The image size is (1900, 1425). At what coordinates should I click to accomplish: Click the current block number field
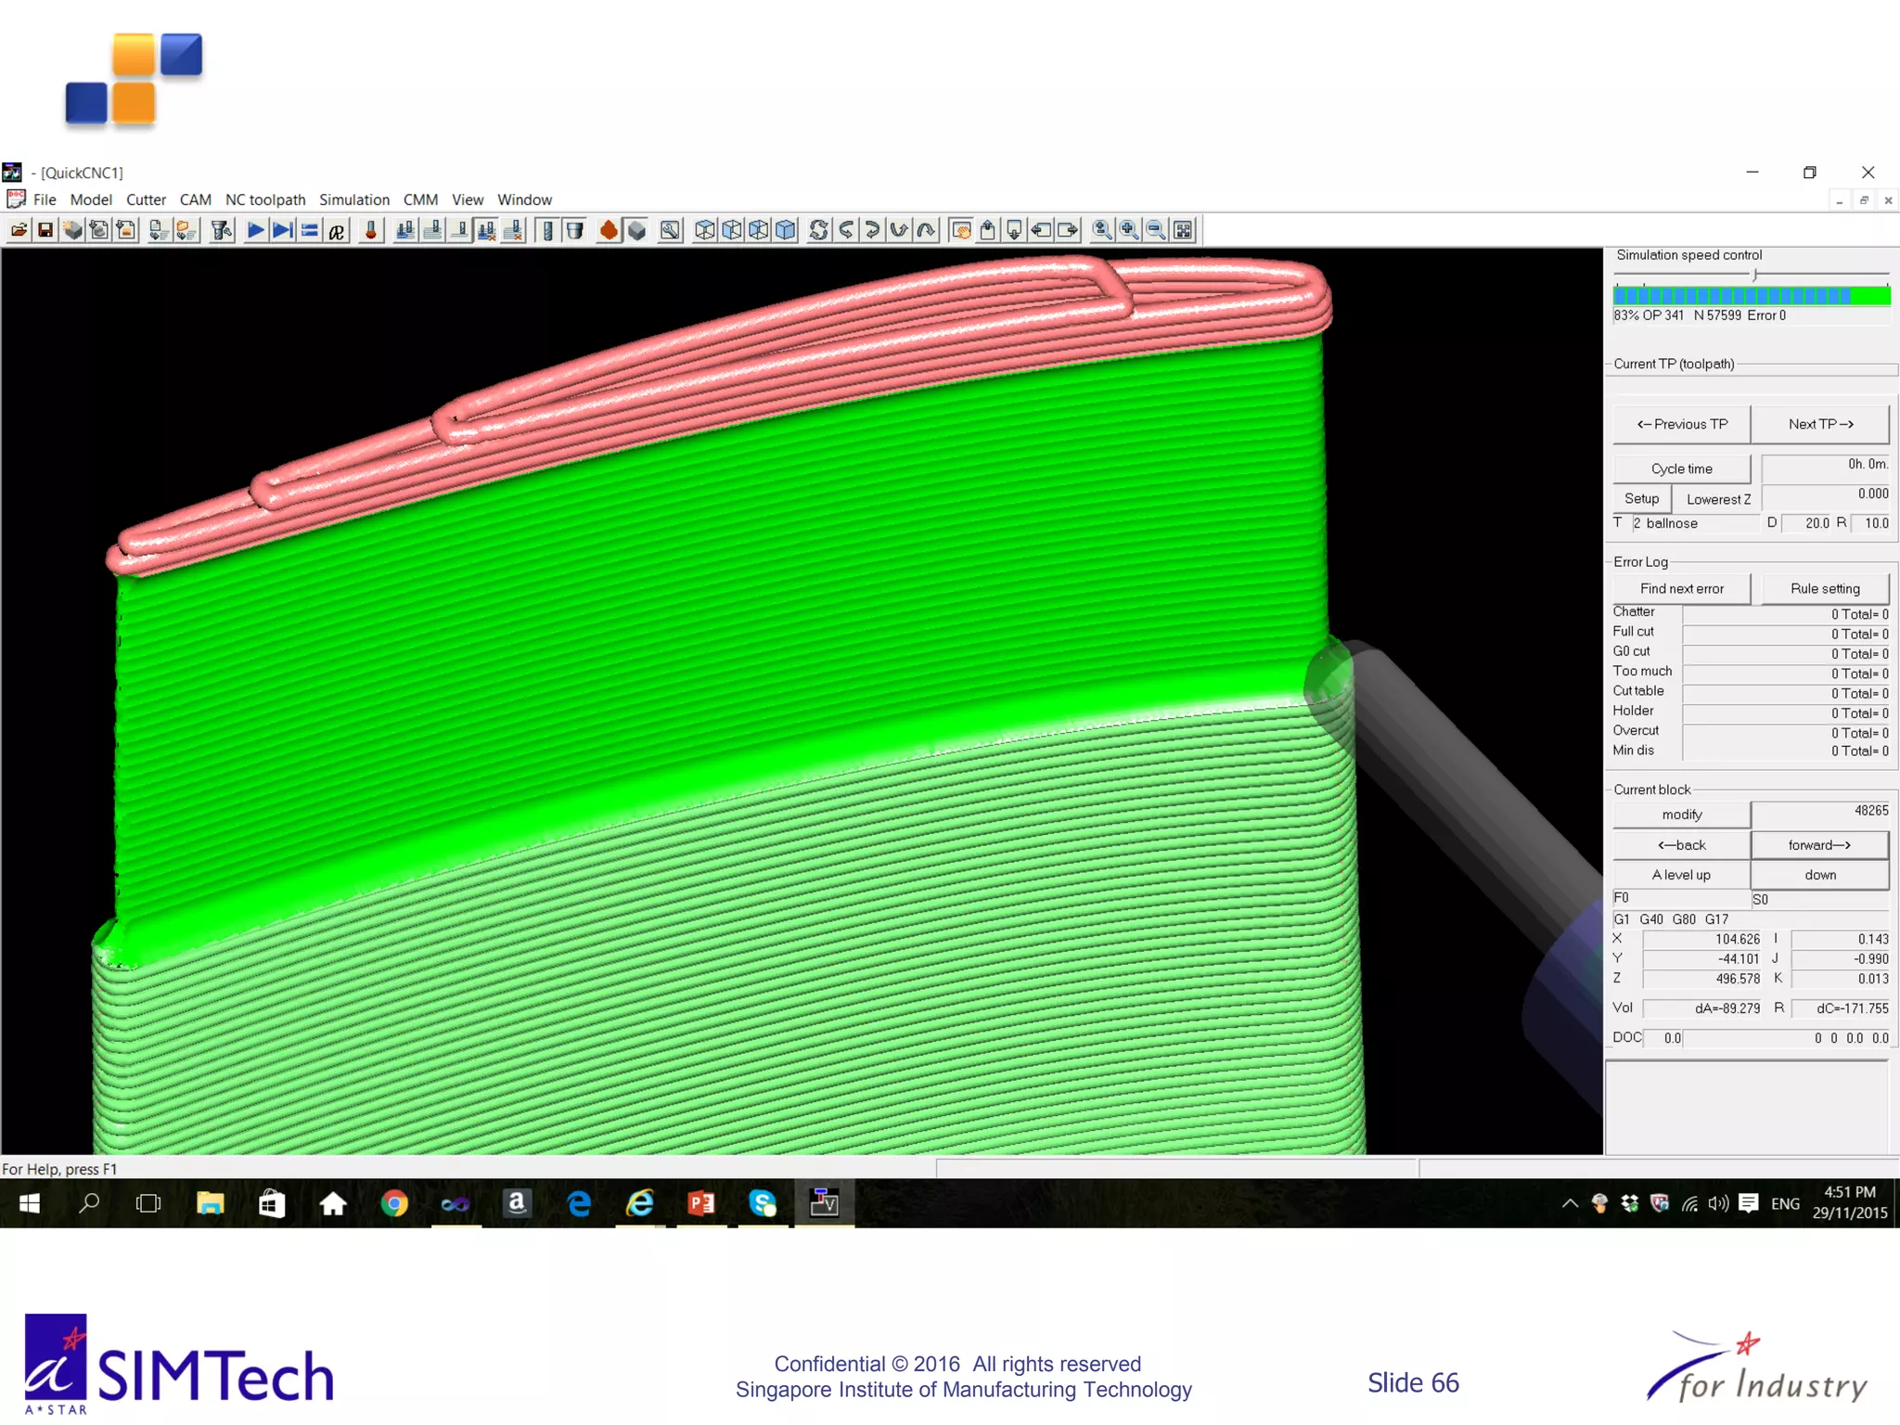pos(1820,812)
